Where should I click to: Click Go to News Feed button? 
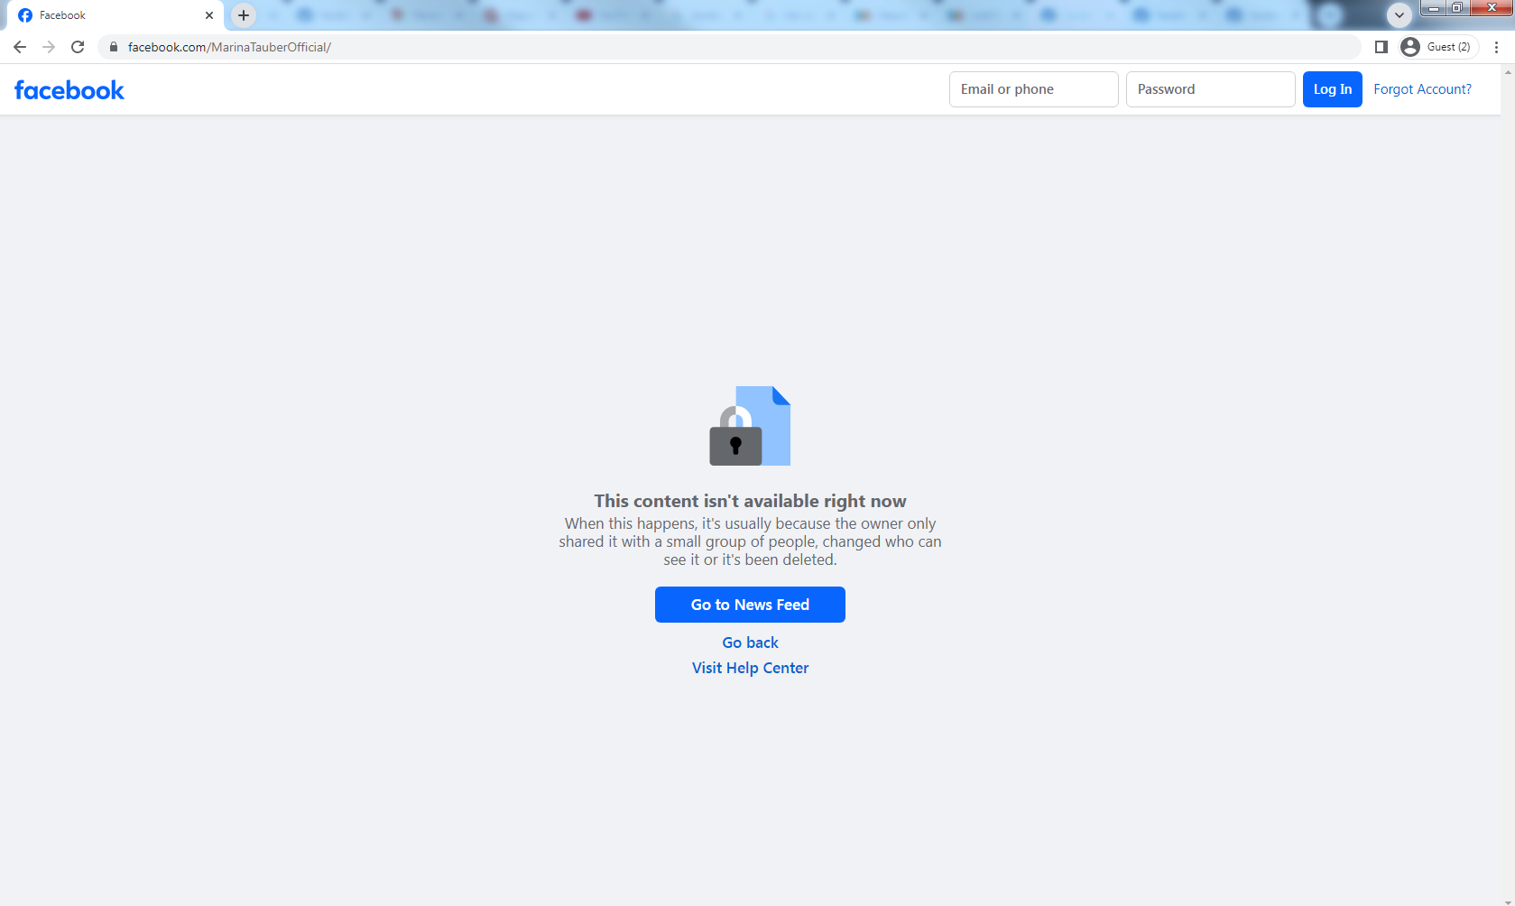coord(750,605)
